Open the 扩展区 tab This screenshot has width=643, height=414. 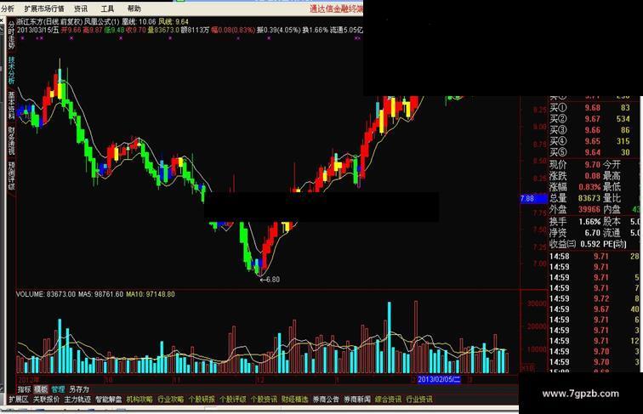(19, 399)
